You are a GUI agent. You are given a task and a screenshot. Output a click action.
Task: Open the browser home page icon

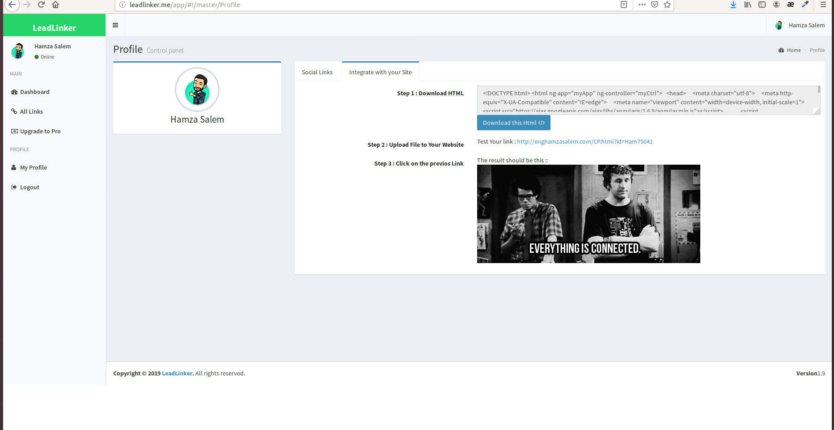(x=55, y=4)
